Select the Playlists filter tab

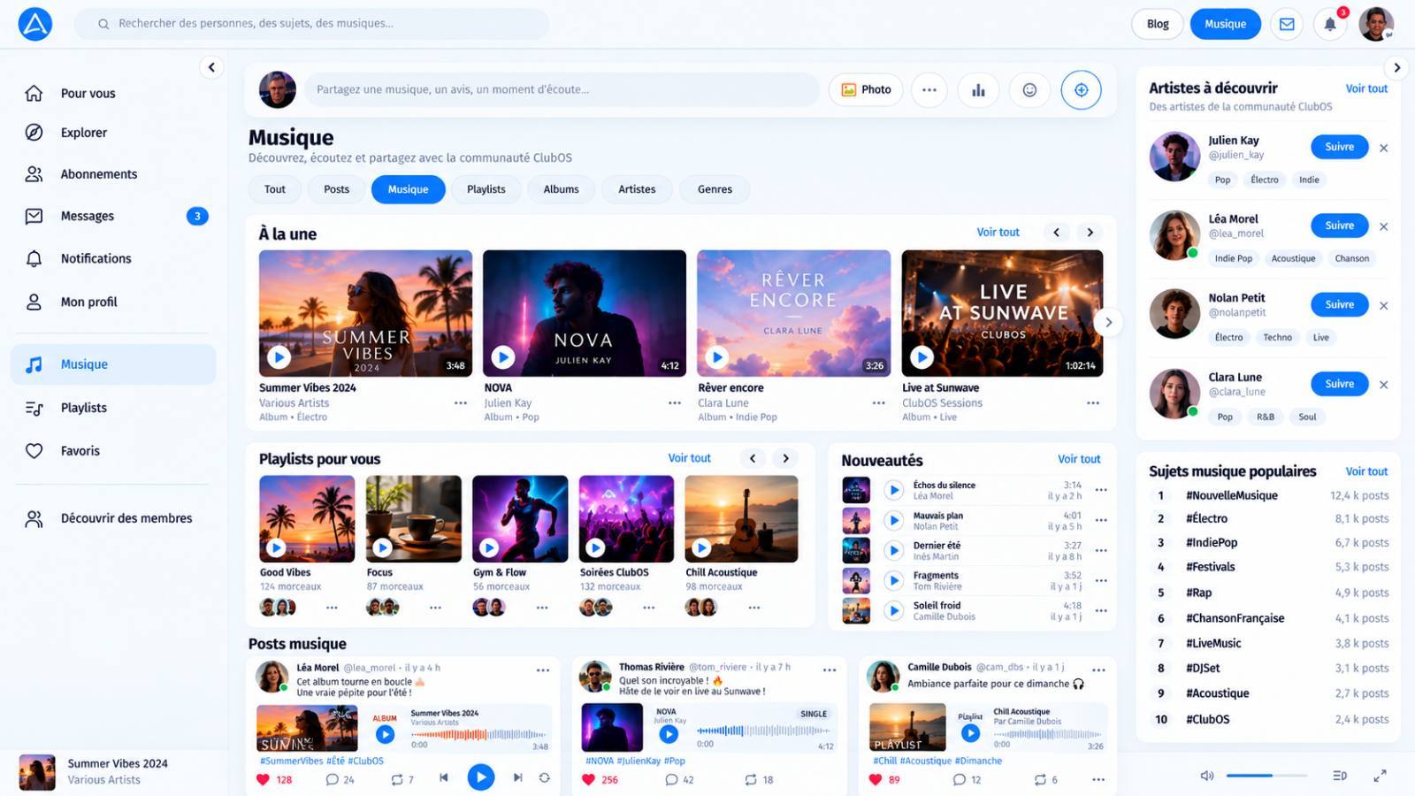tap(486, 189)
